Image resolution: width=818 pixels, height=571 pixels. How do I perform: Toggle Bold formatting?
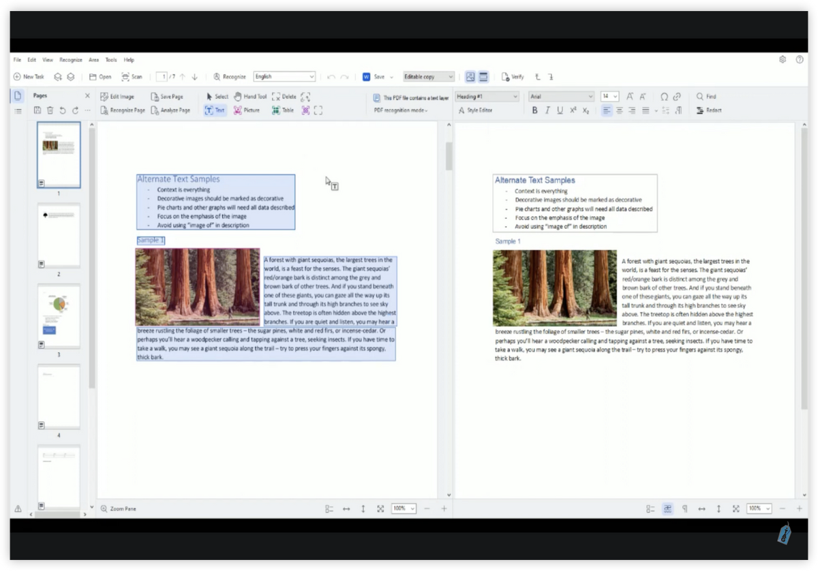coord(534,110)
